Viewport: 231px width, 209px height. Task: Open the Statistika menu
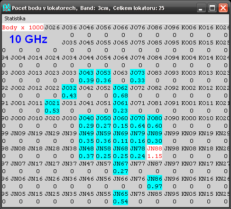point(15,18)
